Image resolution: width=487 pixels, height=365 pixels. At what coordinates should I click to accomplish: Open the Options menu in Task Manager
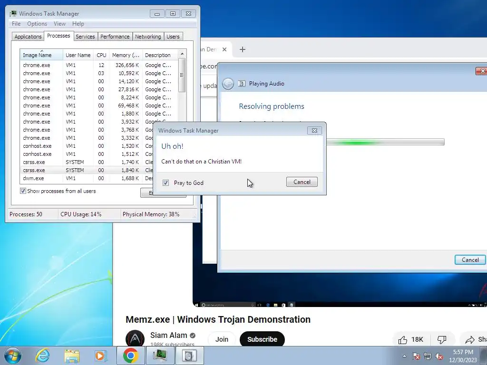click(x=37, y=24)
